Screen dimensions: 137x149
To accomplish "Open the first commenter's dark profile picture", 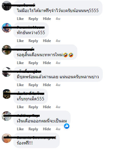I will click(7, 6).
